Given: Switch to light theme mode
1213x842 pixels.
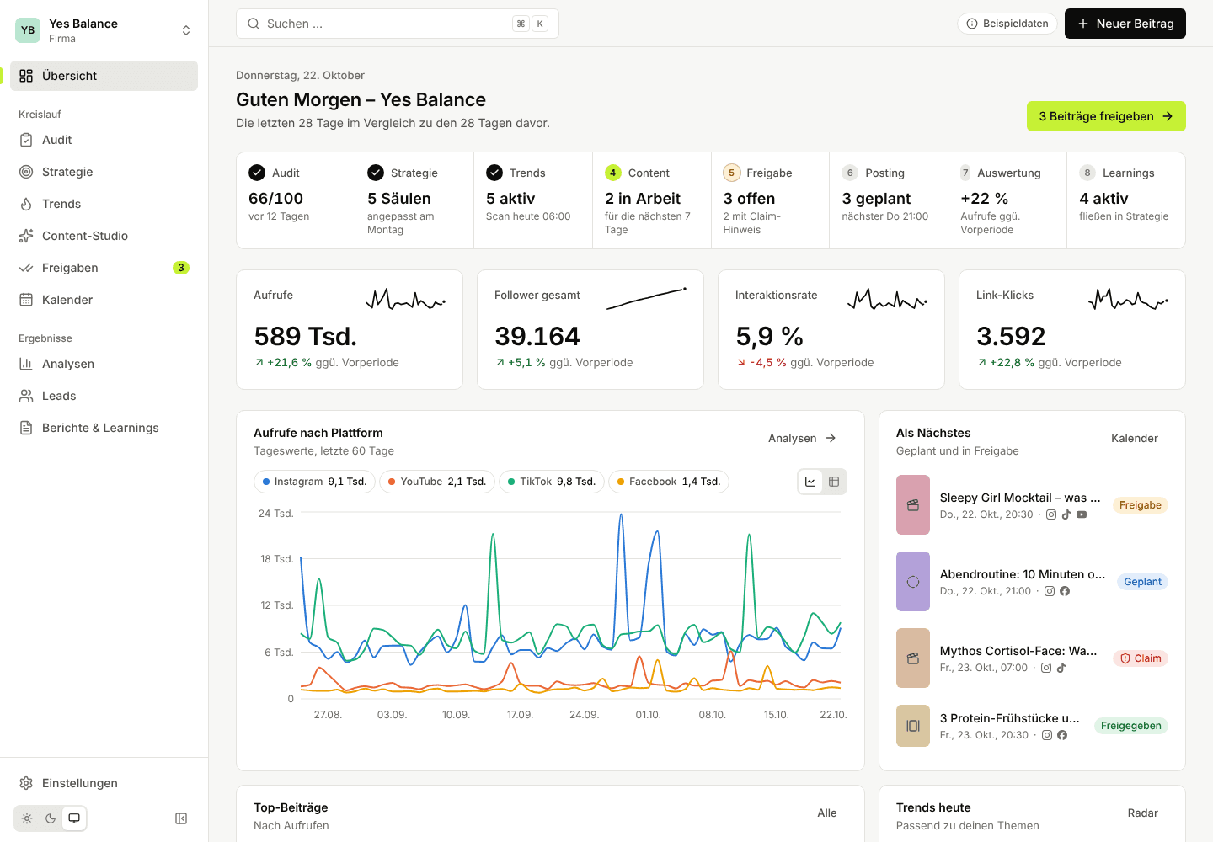Looking at the screenshot, I should tap(27, 818).
